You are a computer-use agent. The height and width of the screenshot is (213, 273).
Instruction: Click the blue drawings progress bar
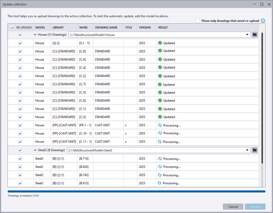136,191
